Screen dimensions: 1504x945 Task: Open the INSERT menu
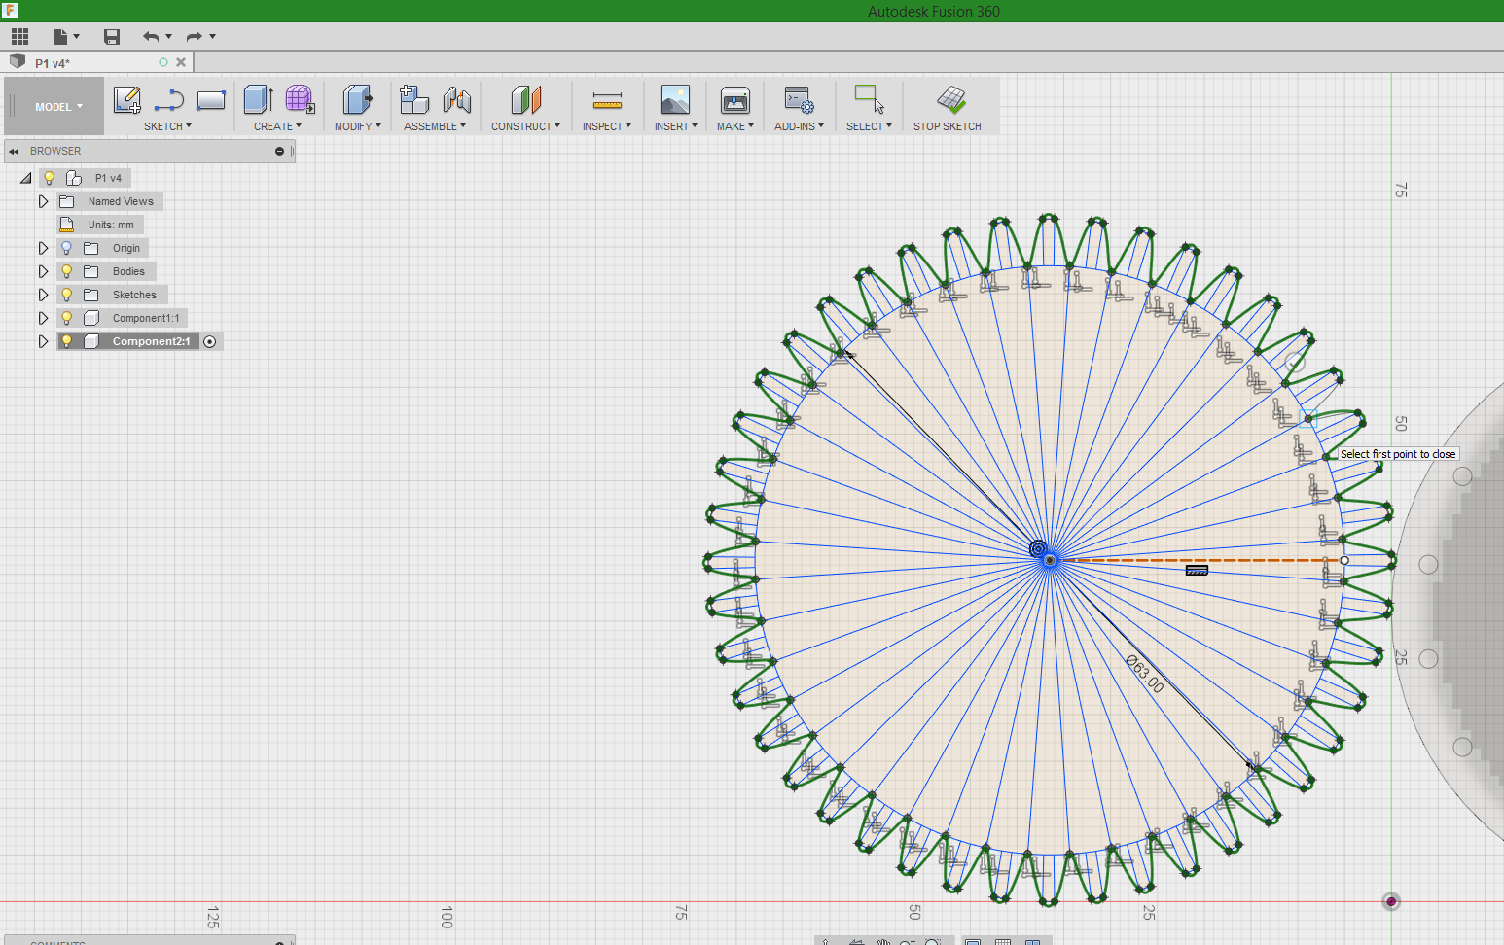click(x=675, y=126)
